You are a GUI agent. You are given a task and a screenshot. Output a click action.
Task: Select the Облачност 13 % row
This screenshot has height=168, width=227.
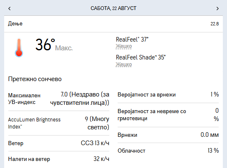(x=168, y=151)
